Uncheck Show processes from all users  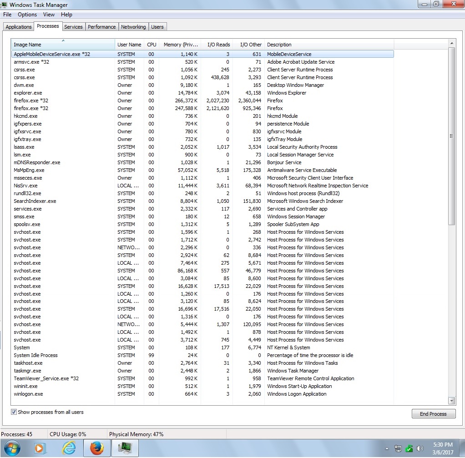click(x=14, y=412)
